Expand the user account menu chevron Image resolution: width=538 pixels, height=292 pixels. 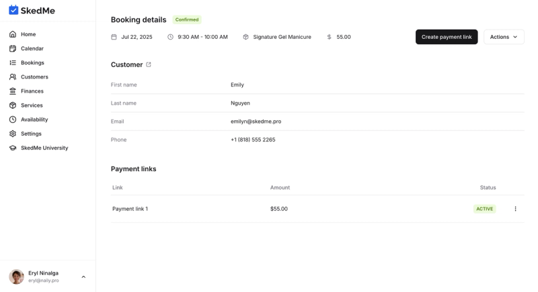pos(83,277)
